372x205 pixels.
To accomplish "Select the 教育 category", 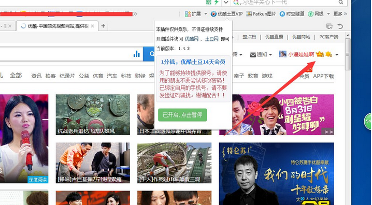I will pyautogui.click(x=253, y=76).
